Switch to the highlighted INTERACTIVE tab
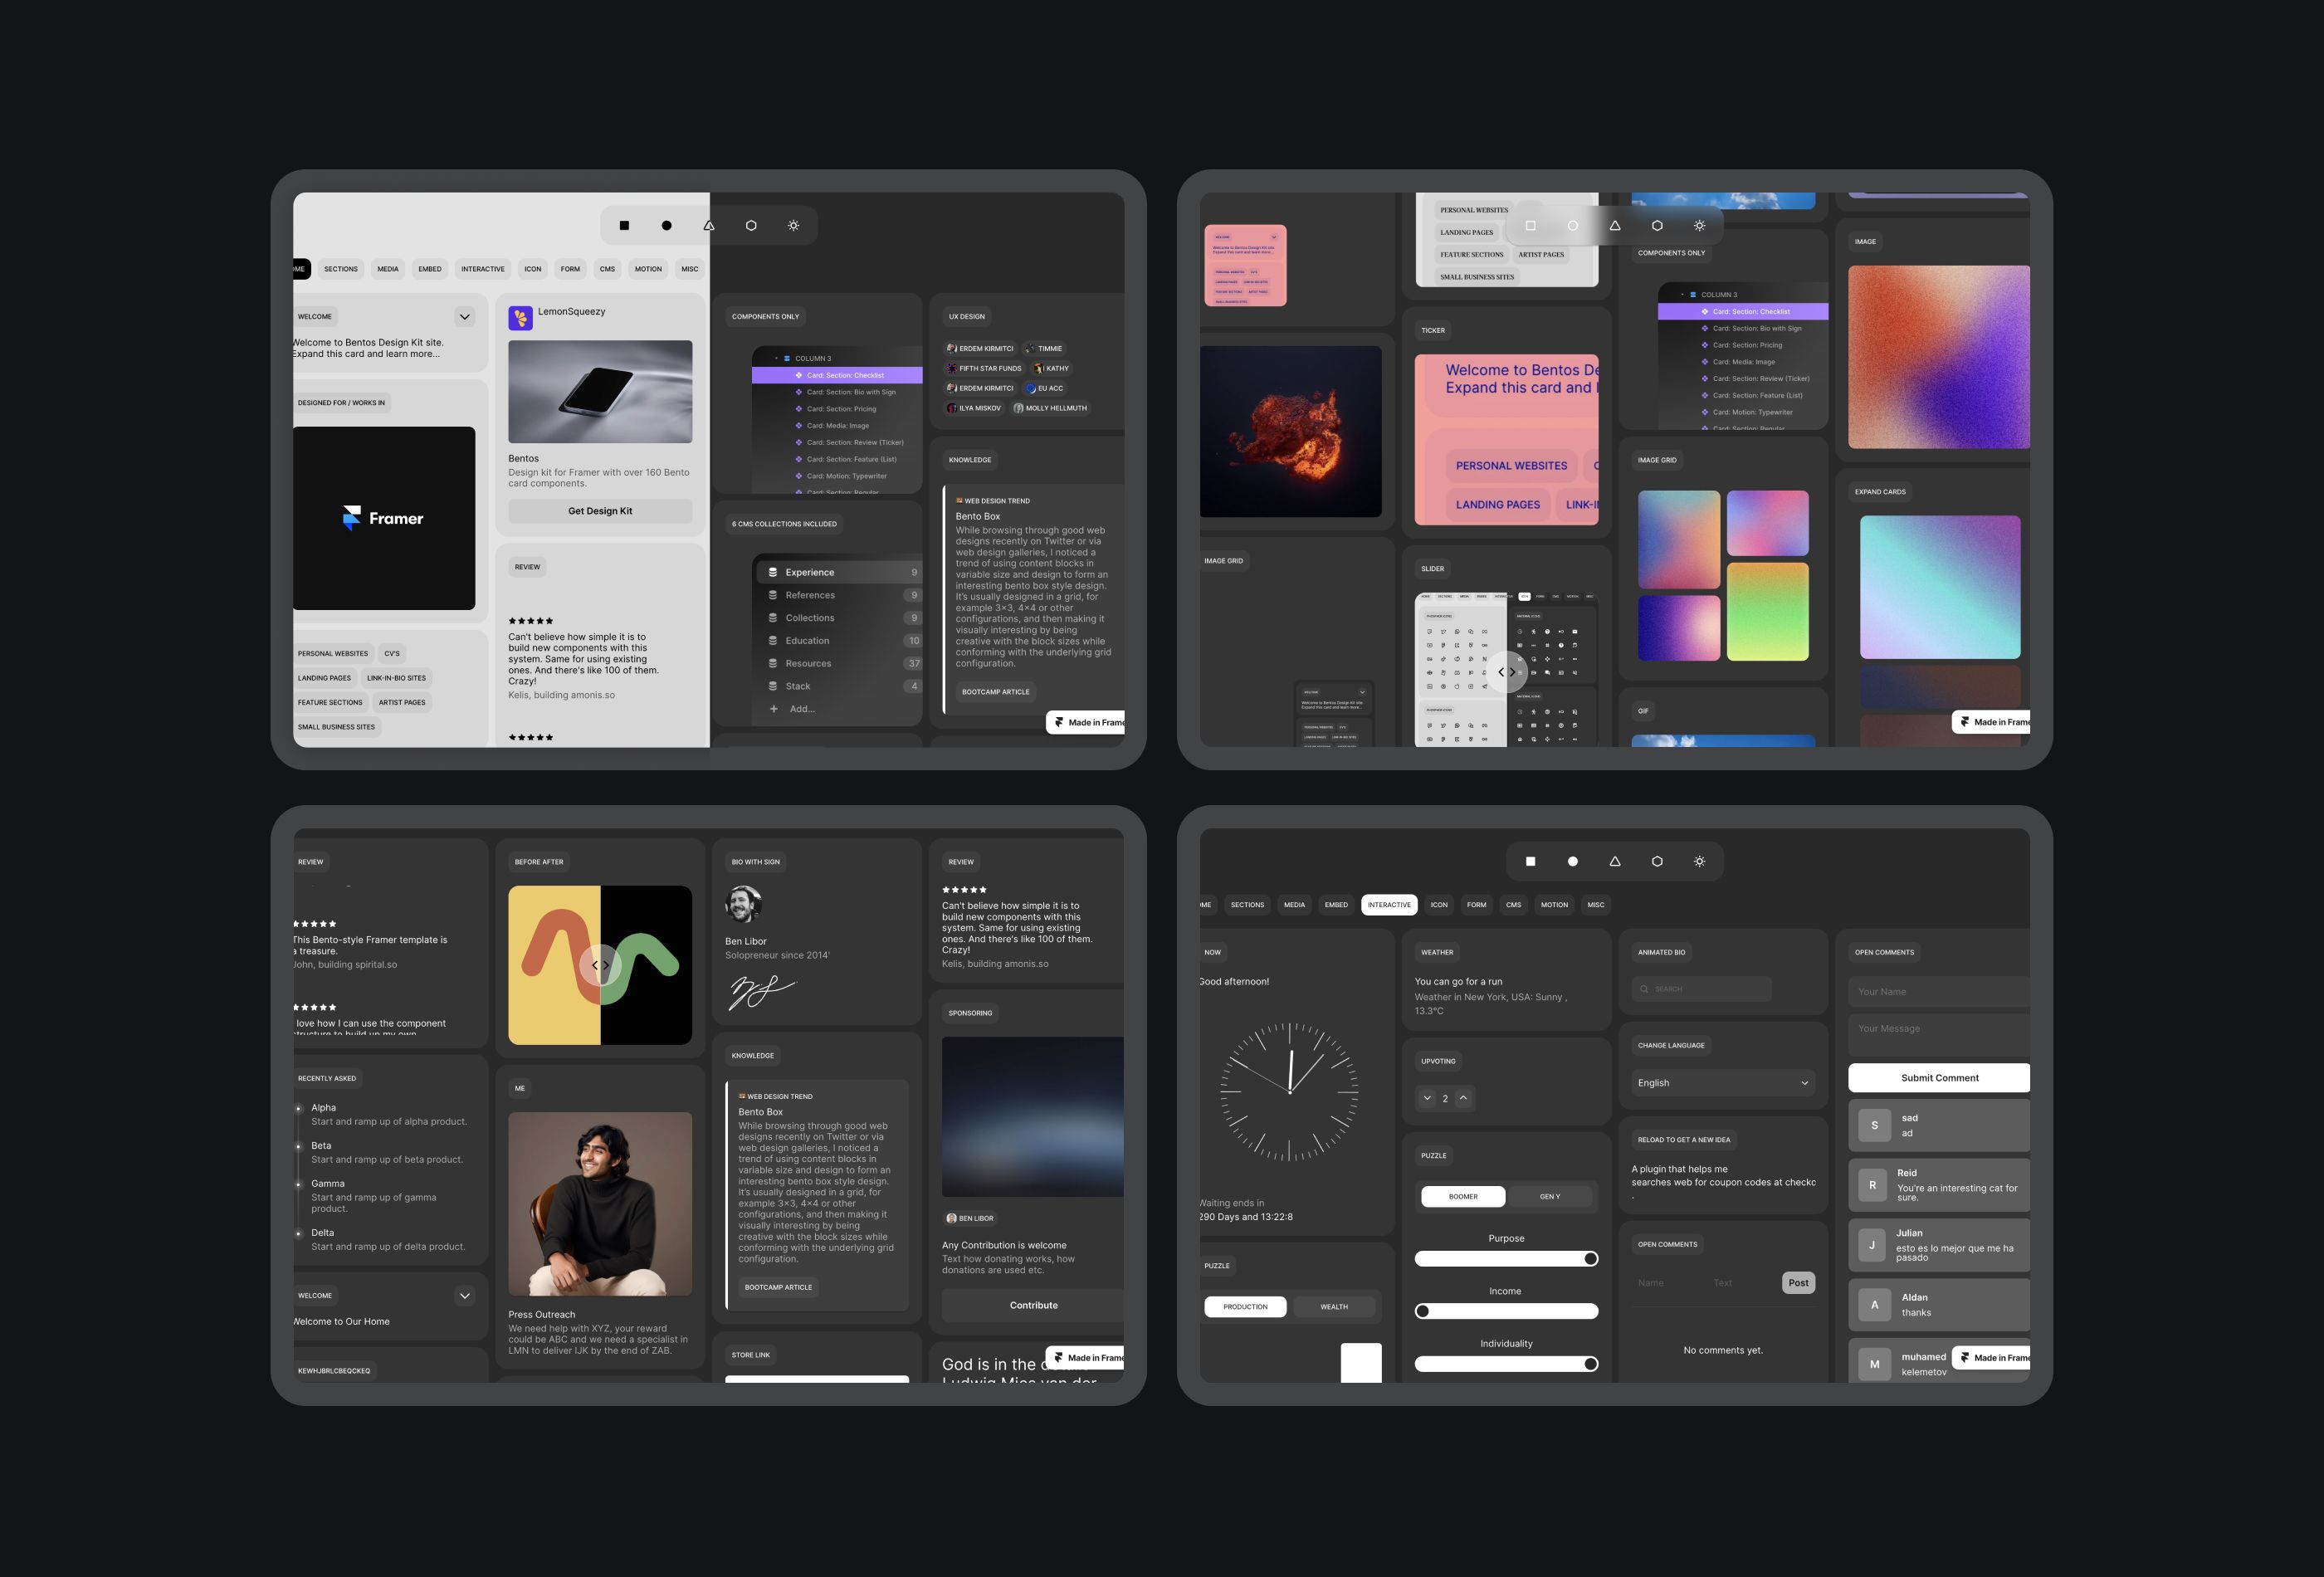The width and height of the screenshot is (2324, 1577). coord(1389,905)
